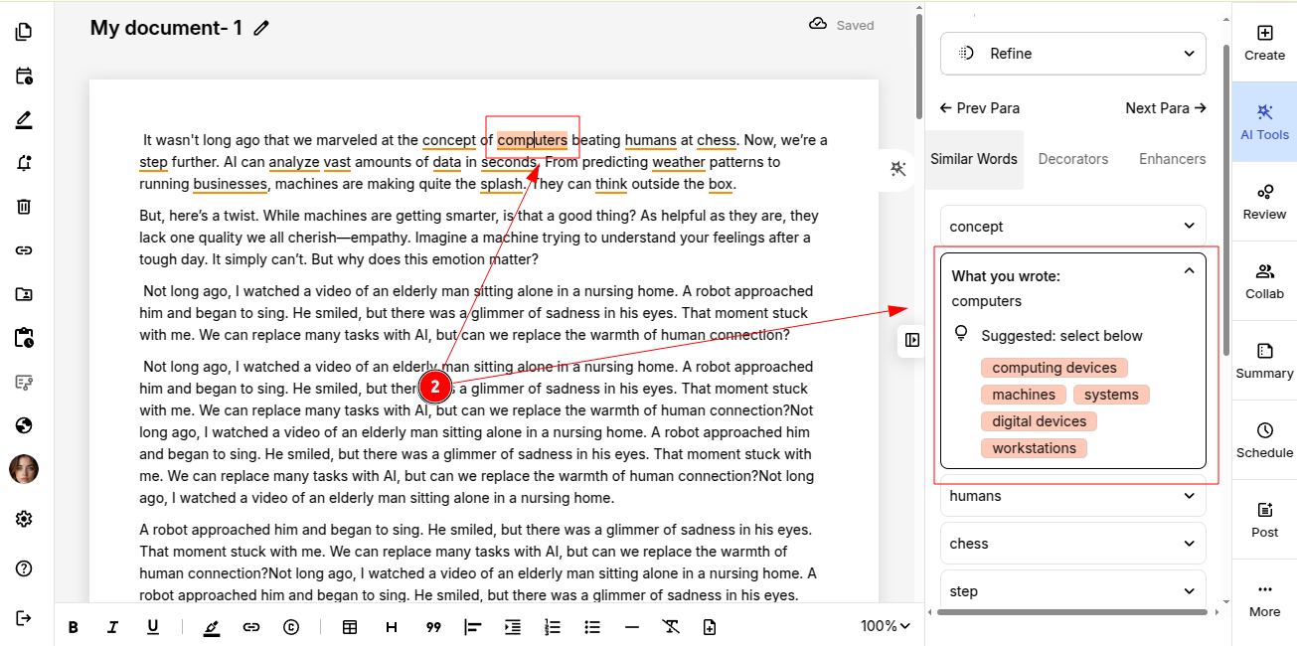Expand the 'concept' suggestions
Image resolution: width=1297 pixels, height=646 pixels.
point(1072,227)
